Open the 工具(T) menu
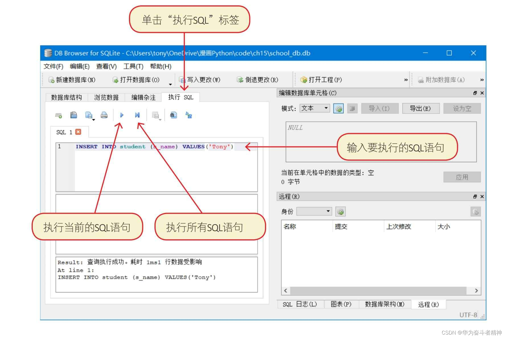Screen dimensions: 506x338 tap(133, 66)
